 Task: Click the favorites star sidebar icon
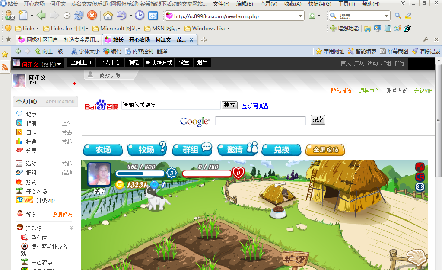point(5,54)
